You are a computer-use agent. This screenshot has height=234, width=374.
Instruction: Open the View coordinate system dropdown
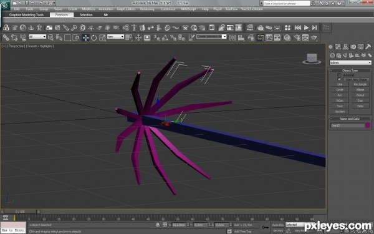point(115,37)
